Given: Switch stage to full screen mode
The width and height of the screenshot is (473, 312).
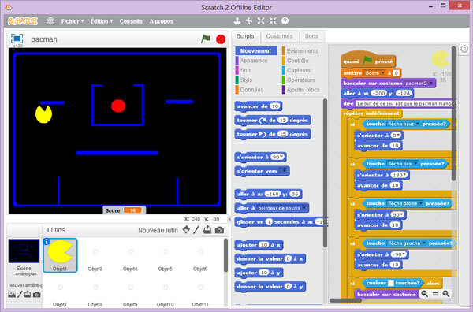Looking at the screenshot, I should pyautogui.click(x=17, y=39).
